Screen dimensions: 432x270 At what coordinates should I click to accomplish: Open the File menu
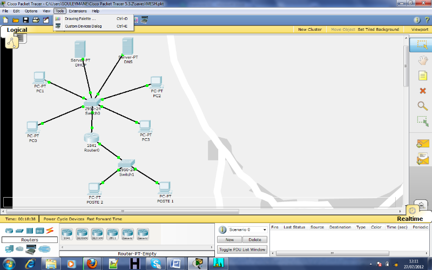(x=5, y=11)
